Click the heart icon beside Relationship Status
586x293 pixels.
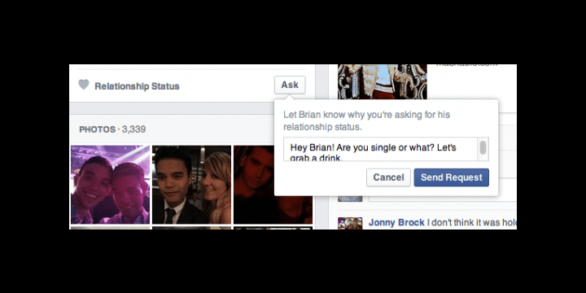[x=84, y=85]
